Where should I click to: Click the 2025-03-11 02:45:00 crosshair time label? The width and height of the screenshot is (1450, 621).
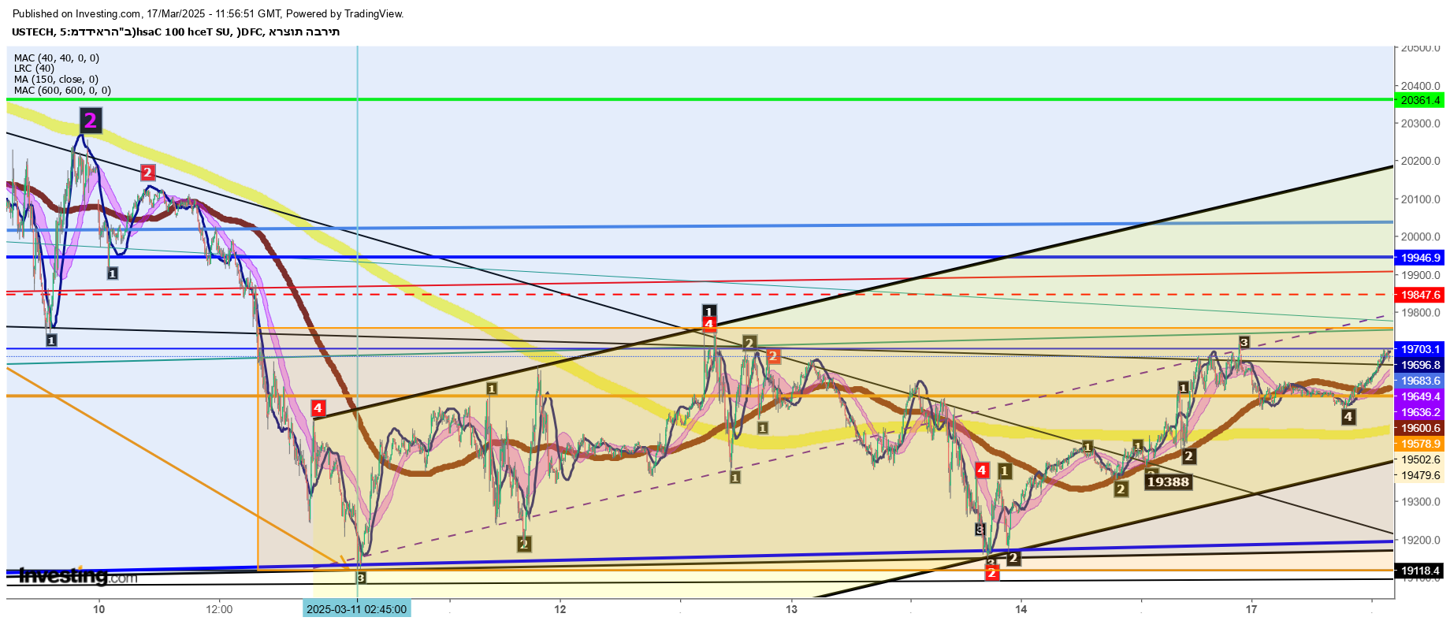click(x=356, y=609)
